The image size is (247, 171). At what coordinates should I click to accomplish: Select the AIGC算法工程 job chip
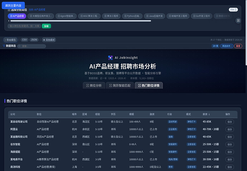click(x=89, y=16)
